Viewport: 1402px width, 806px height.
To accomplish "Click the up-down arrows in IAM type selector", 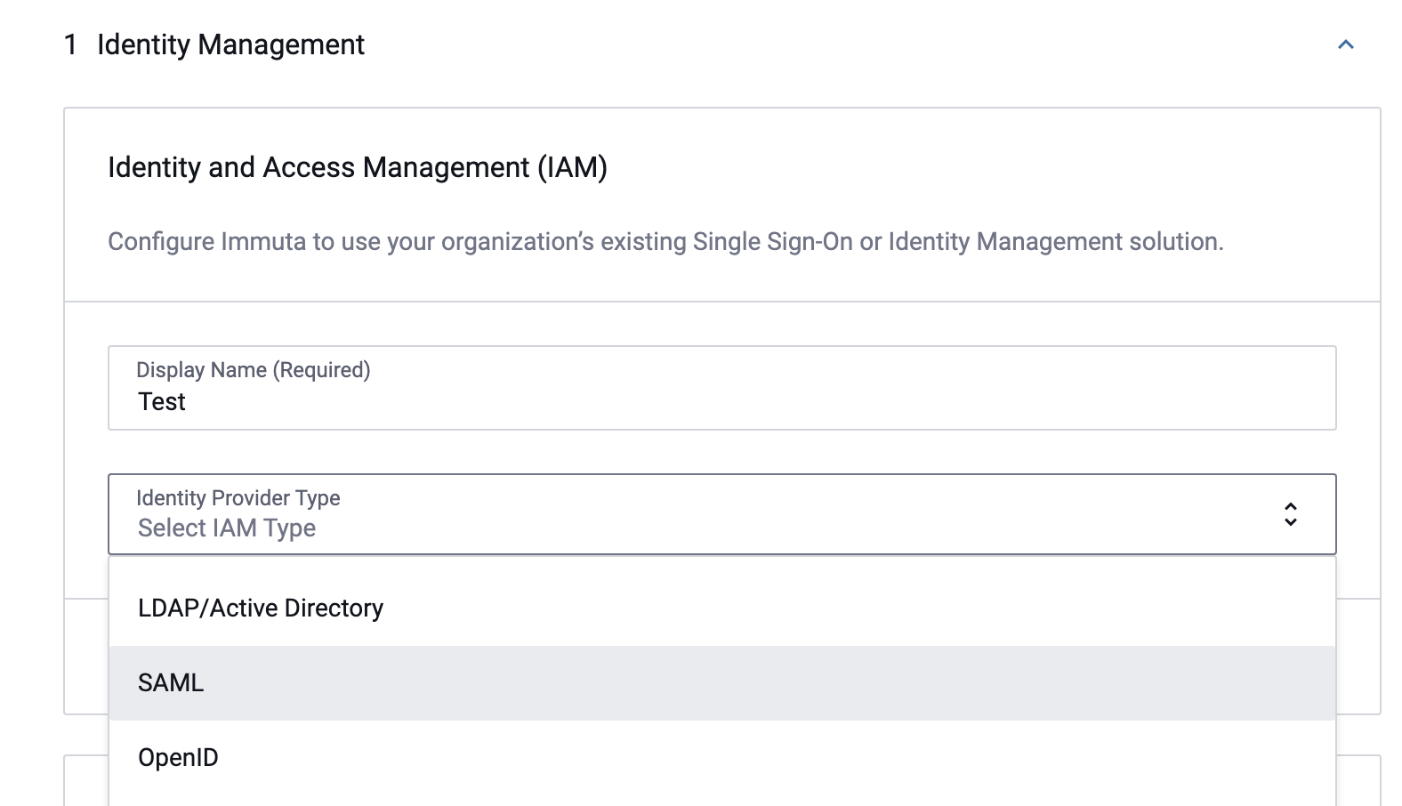I will point(1290,514).
